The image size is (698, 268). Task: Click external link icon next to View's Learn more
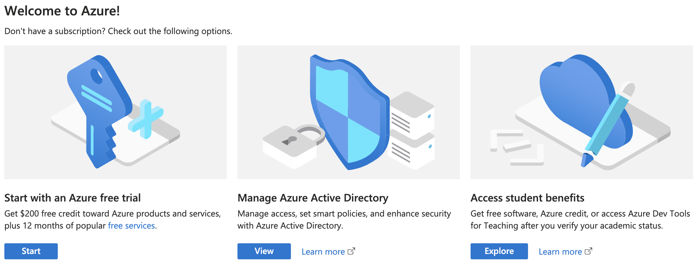pyautogui.click(x=351, y=251)
